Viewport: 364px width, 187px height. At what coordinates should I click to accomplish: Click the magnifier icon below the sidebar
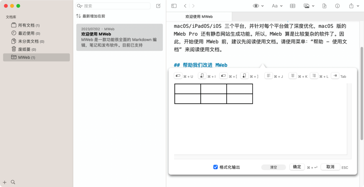coord(13,182)
